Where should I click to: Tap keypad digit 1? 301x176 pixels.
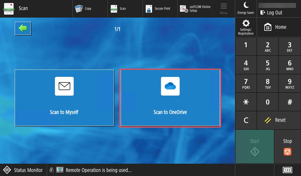point(246,46)
